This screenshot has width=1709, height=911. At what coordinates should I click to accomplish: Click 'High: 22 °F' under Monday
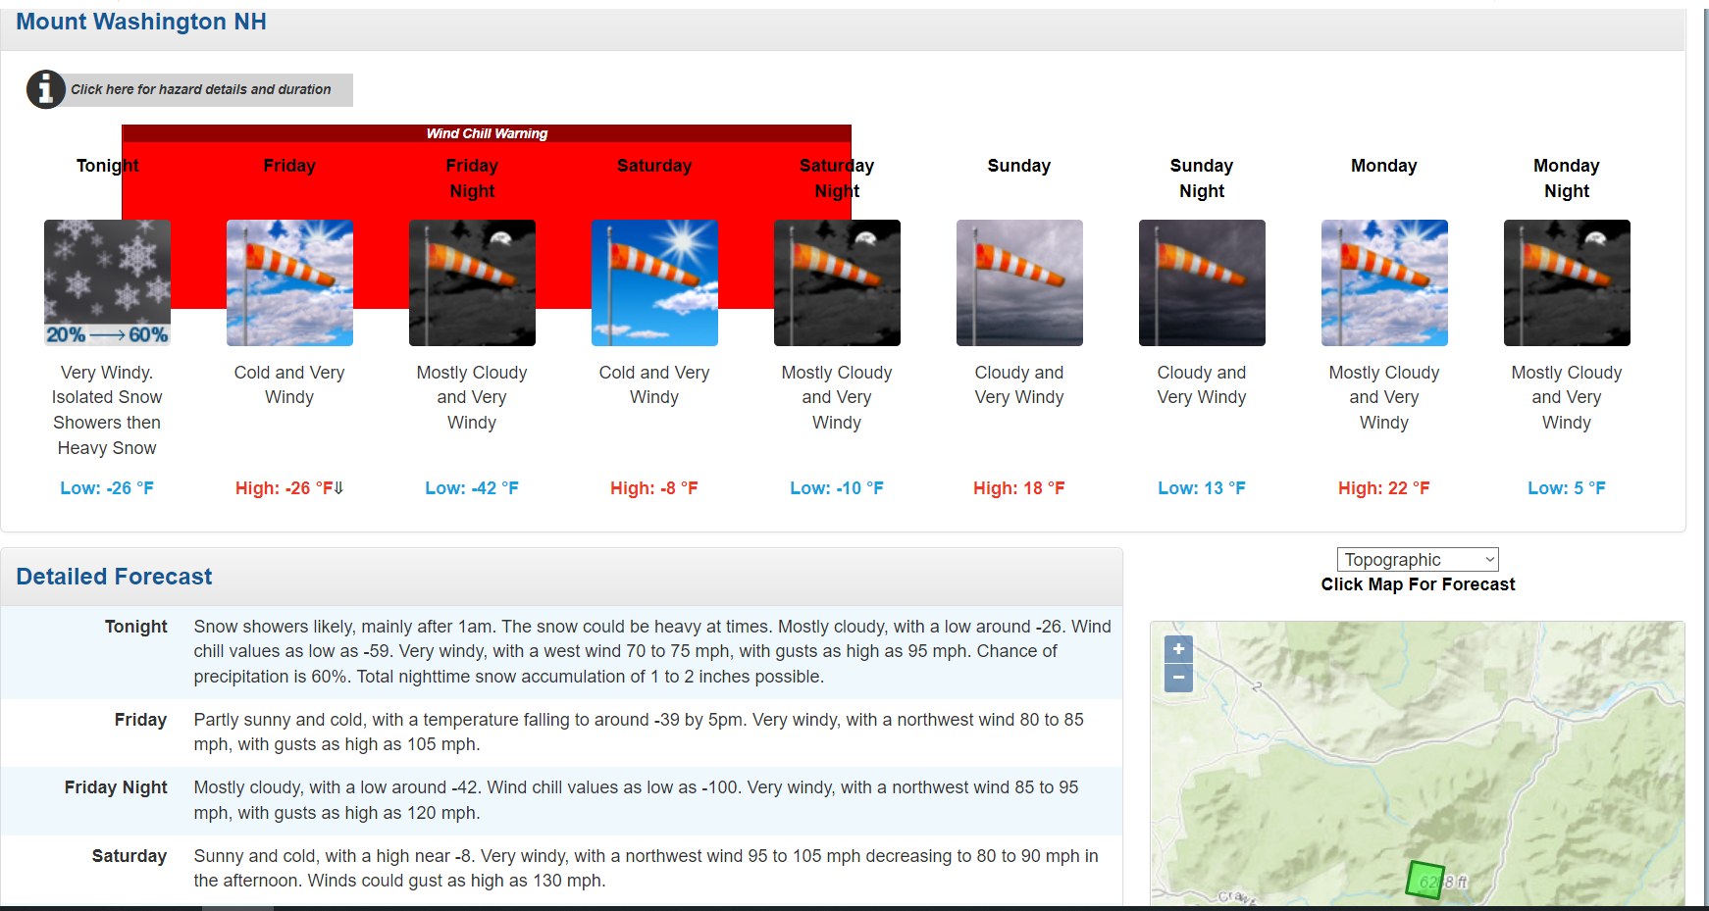pyautogui.click(x=1384, y=488)
